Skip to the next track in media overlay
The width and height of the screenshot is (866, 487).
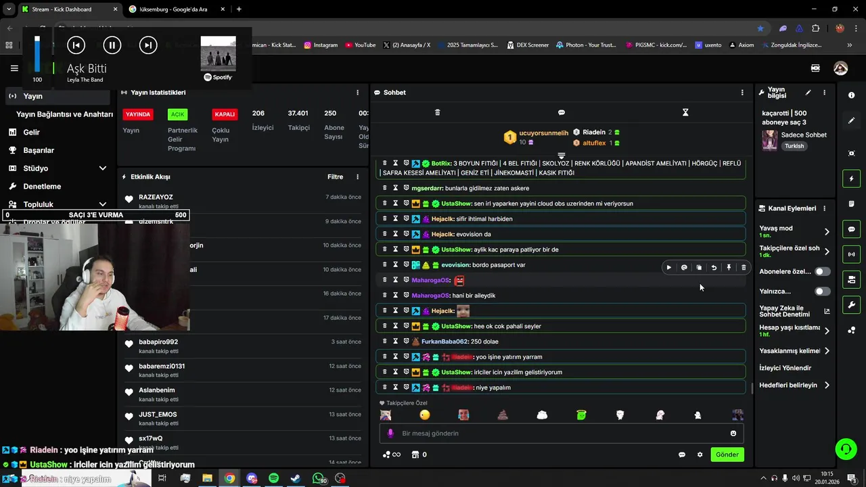pyautogui.click(x=147, y=45)
